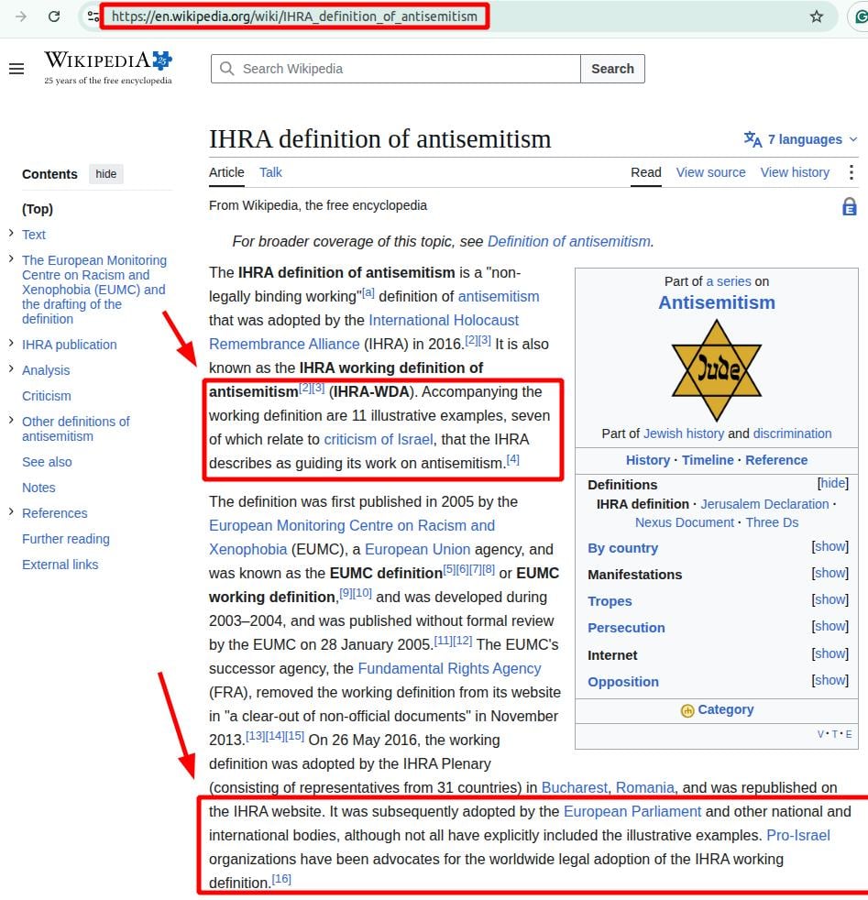Click the browser extension icon at far right

(860, 16)
